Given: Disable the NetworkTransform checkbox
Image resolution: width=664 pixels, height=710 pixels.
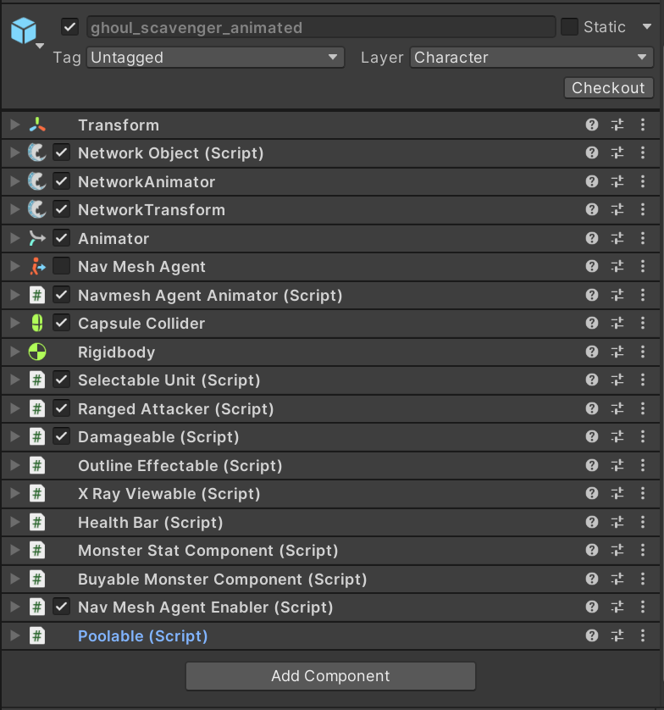Looking at the screenshot, I should (x=61, y=209).
